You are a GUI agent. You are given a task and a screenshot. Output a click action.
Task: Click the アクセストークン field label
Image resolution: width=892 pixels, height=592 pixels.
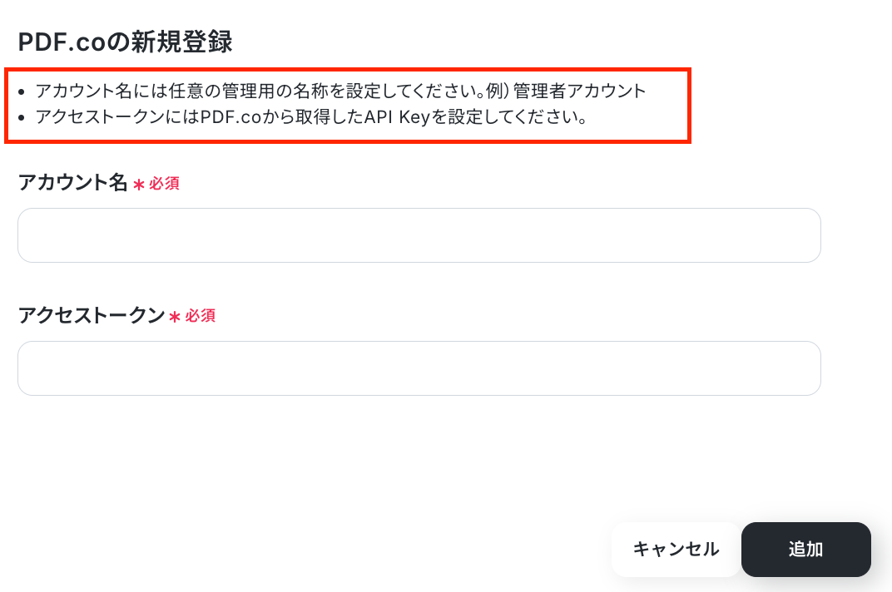pyautogui.click(x=91, y=316)
